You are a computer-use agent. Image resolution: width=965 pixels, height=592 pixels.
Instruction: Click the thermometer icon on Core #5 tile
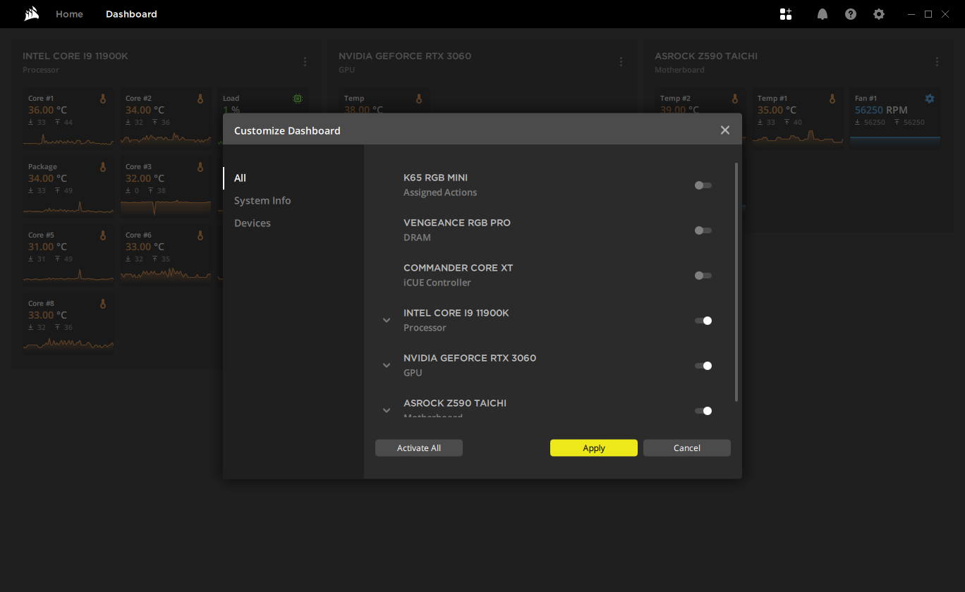tap(103, 235)
